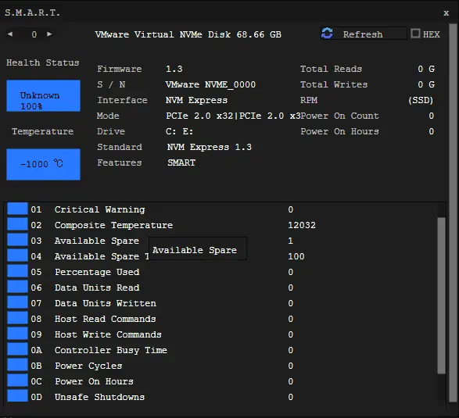This screenshot has width=459, height=418.
Task: Click the Standard value NVM Express 1.3
Action: point(210,147)
